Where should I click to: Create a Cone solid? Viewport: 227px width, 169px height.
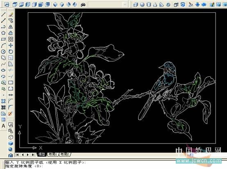coord(155,5)
